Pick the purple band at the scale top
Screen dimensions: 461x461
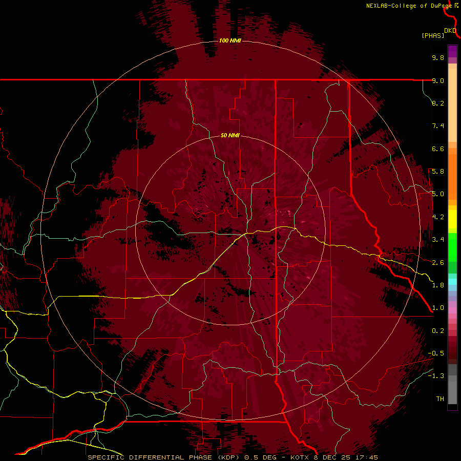452,51
